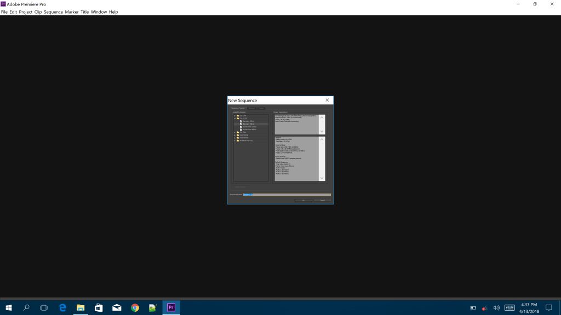Cancel the New Sequence dialog
The width and height of the screenshot is (561, 315).
click(x=322, y=200)
